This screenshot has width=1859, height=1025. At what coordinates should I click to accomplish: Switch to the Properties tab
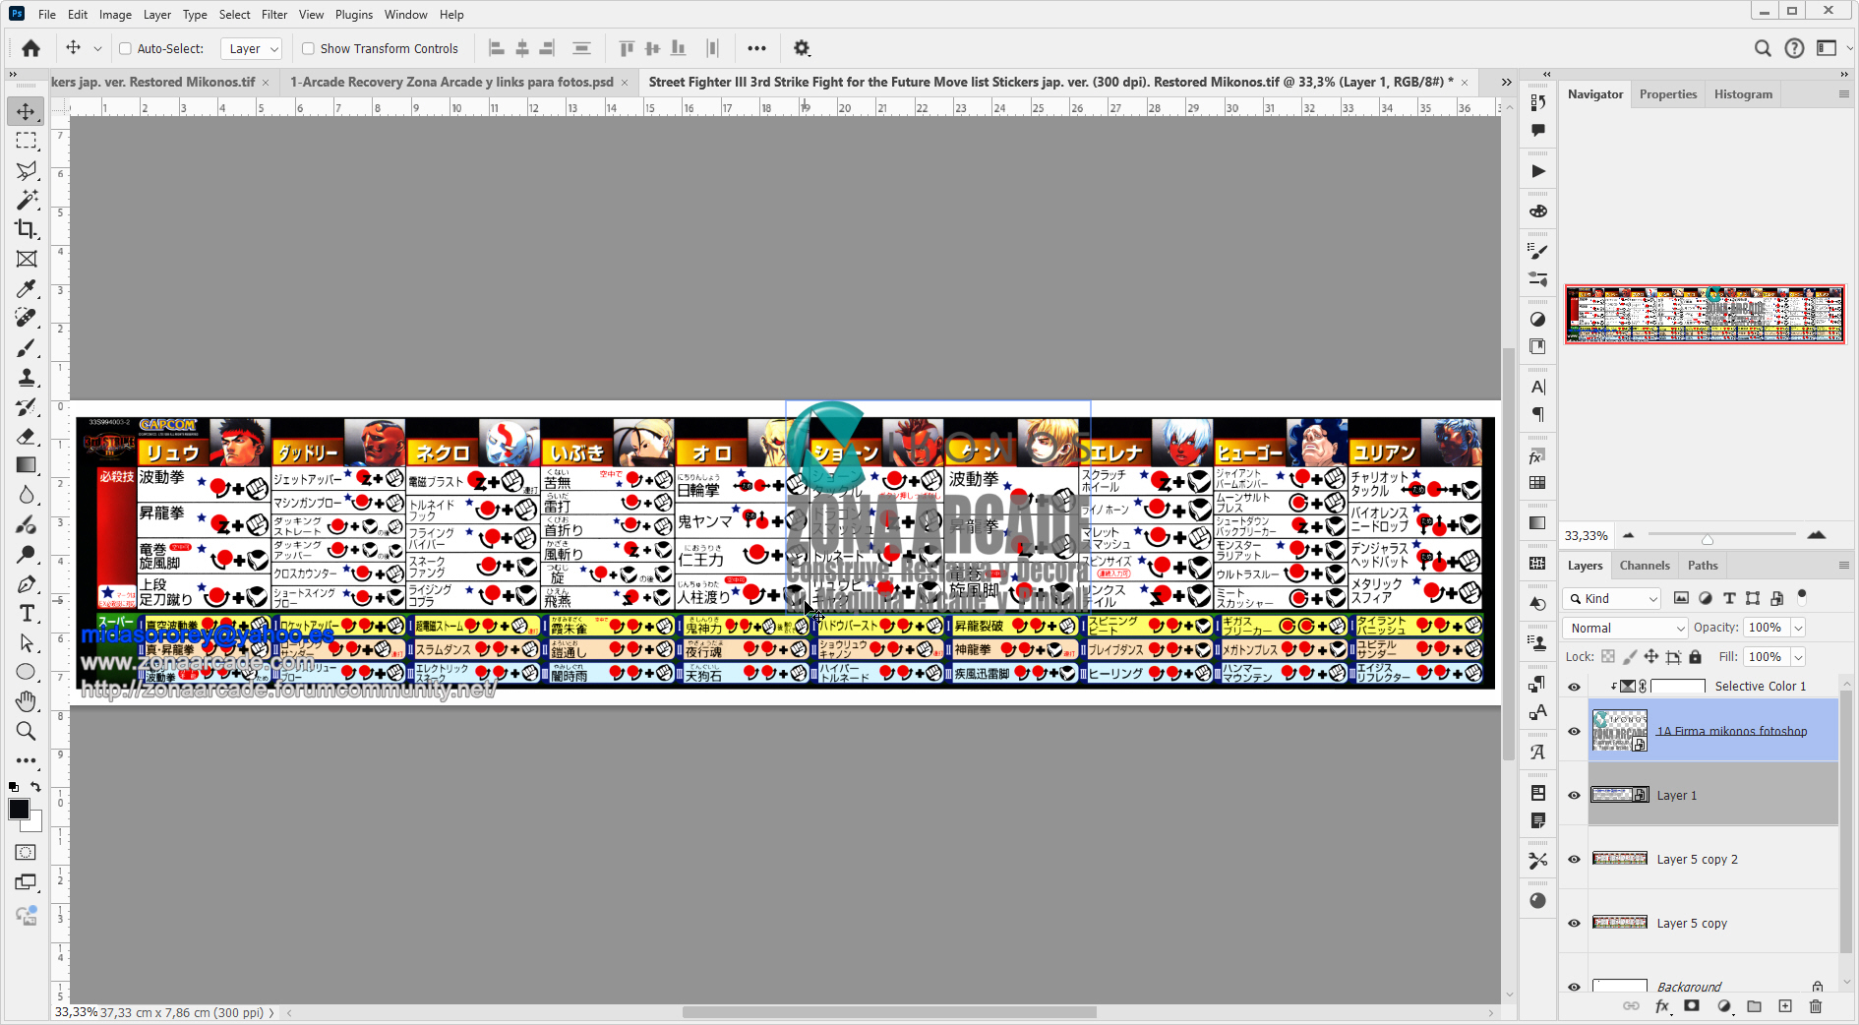pos(1668,94)
